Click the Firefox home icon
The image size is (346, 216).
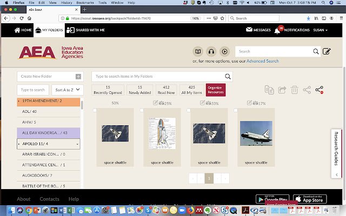click(x=29, y=18)
